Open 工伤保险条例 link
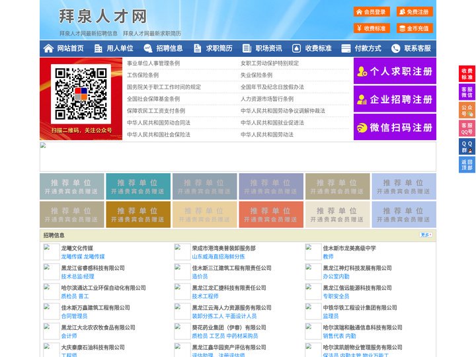The width and height of the screenshot is (476, 357). [x=143, y=75]
